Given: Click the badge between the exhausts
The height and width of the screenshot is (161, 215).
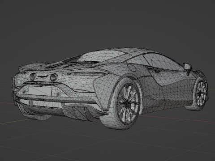Looking at the screenshot, I should (43, 76).
